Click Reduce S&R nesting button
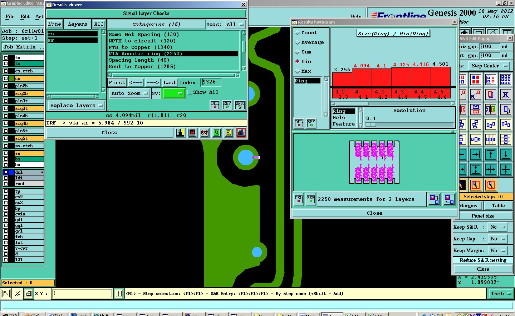Screen dimensions: 515x316 point(483,260)
